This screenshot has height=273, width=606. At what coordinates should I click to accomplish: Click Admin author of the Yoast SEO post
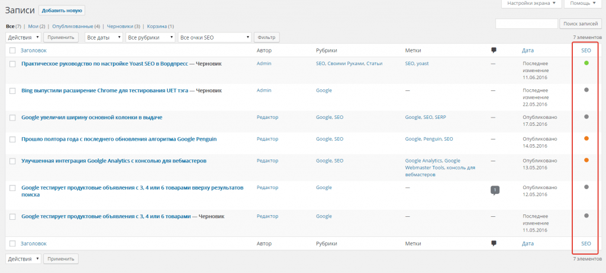pyautogui.click(x=264, y=63)
